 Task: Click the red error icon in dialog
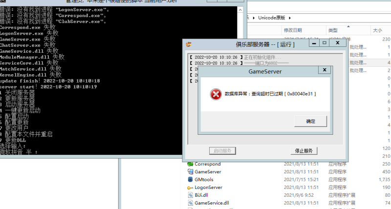point(216,94)
